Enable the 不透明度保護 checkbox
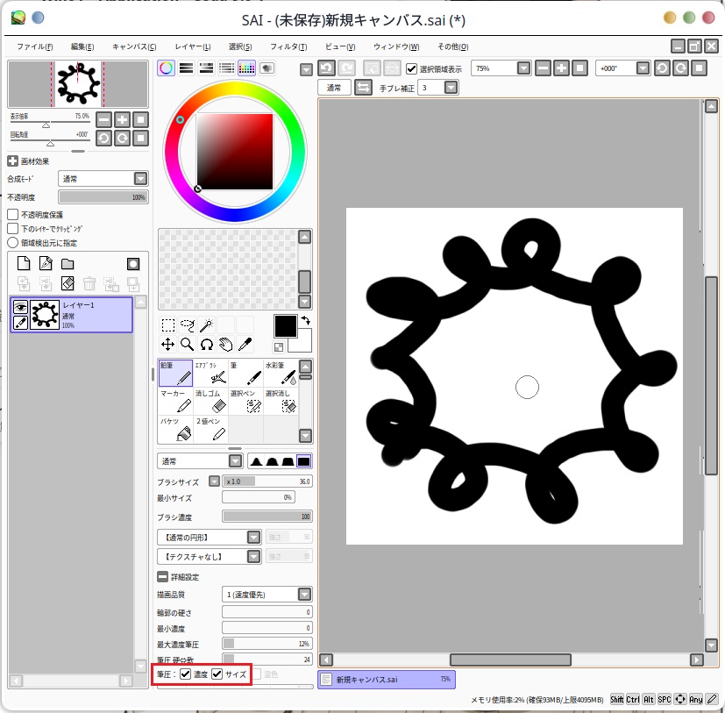The image size is (725, 713). (13, 214)
